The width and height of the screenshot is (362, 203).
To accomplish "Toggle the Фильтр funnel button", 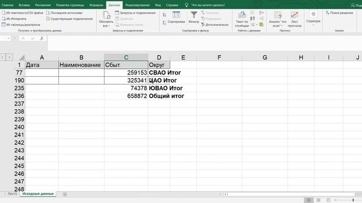I will pyautogui.click(x=193, y=17).
